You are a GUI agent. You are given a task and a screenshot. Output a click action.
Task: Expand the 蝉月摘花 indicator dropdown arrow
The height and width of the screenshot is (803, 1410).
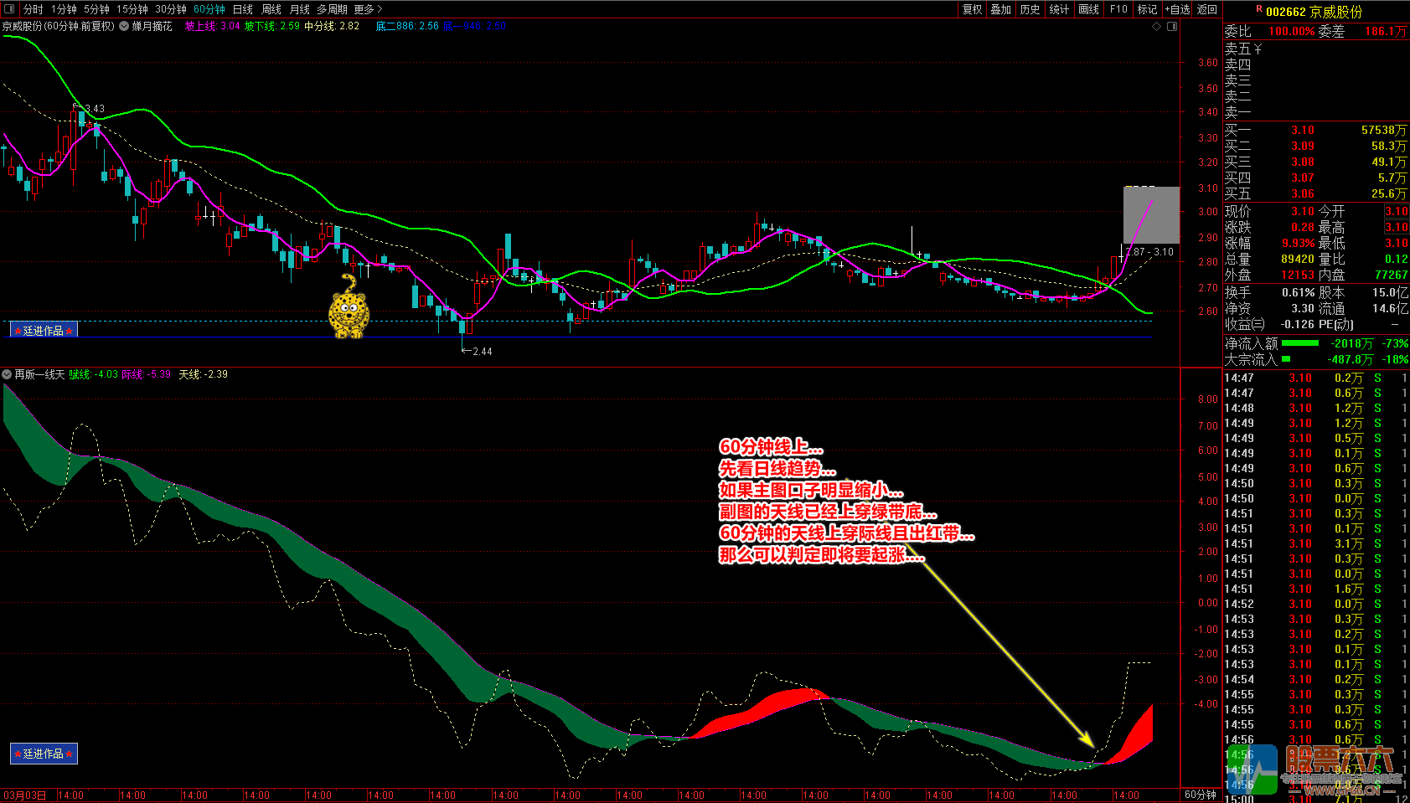[x=124, y=26]
